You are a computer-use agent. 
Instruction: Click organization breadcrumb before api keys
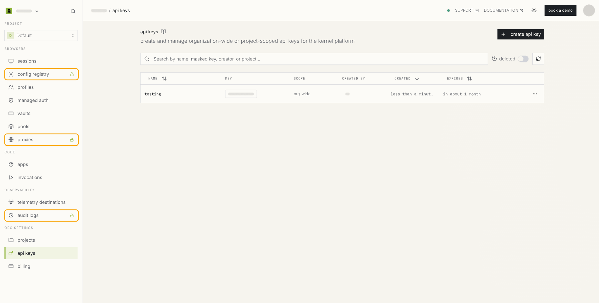point(99,11)
